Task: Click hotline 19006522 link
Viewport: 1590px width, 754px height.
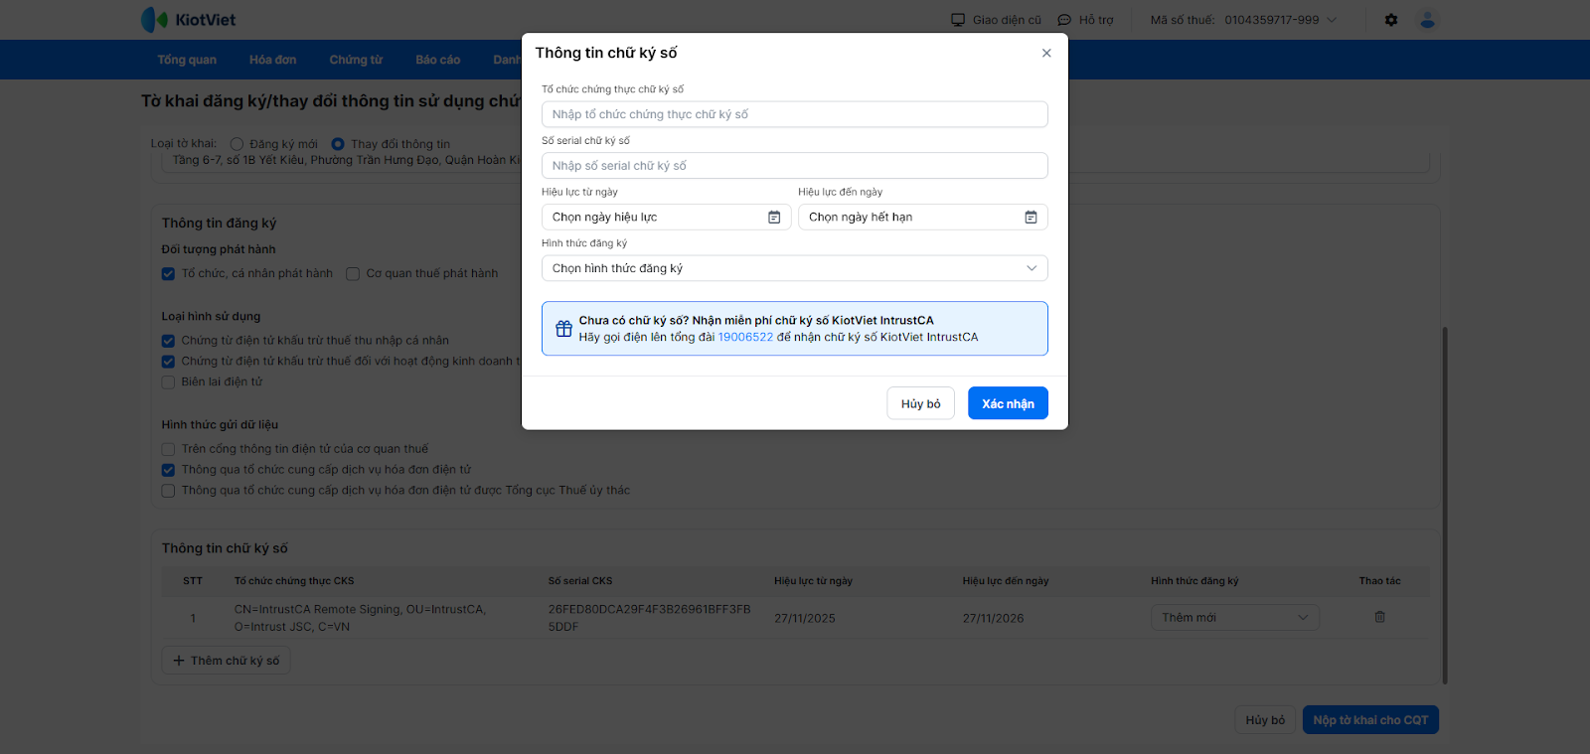Action: (x=745, y=338)
